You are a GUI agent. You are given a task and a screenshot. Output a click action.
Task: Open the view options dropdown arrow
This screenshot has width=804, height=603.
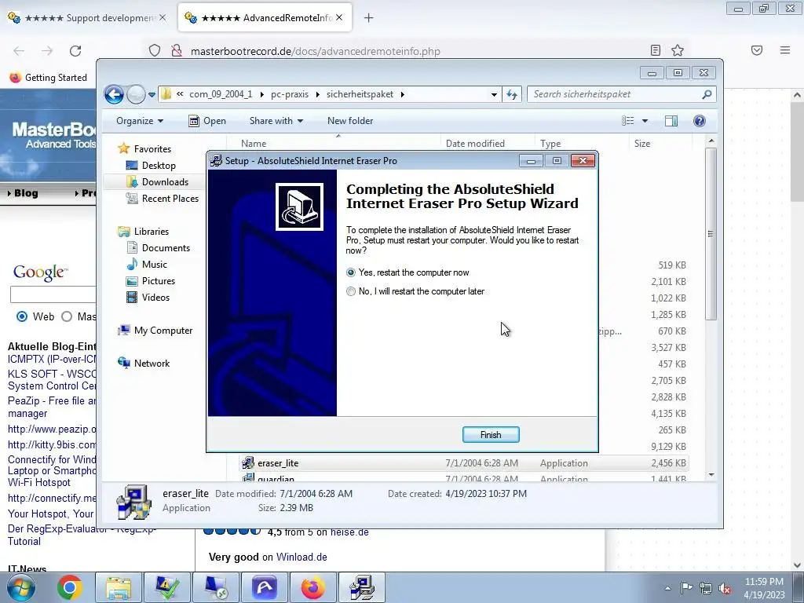(645, 121)
